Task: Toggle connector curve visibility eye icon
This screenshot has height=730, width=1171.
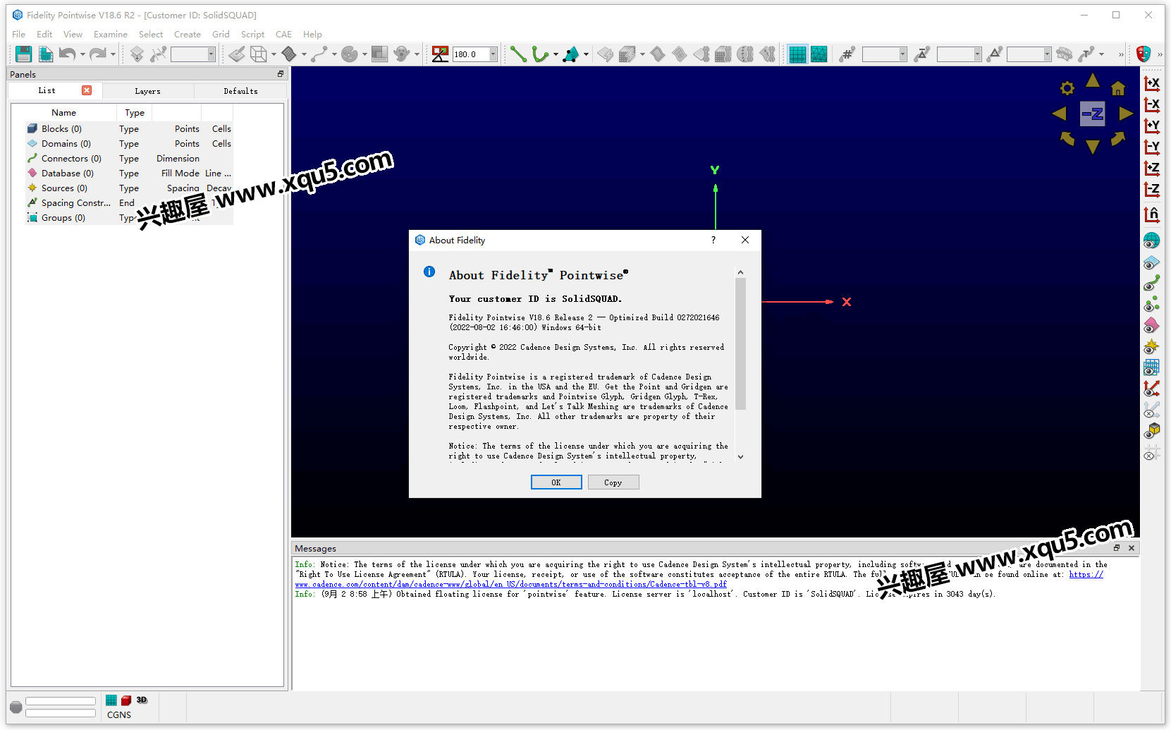Action: (x=1151, y=283)
